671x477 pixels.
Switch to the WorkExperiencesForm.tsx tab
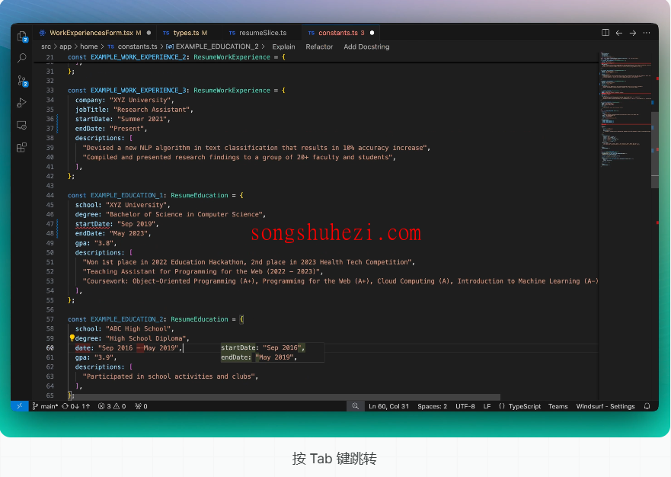click(94, 33)
